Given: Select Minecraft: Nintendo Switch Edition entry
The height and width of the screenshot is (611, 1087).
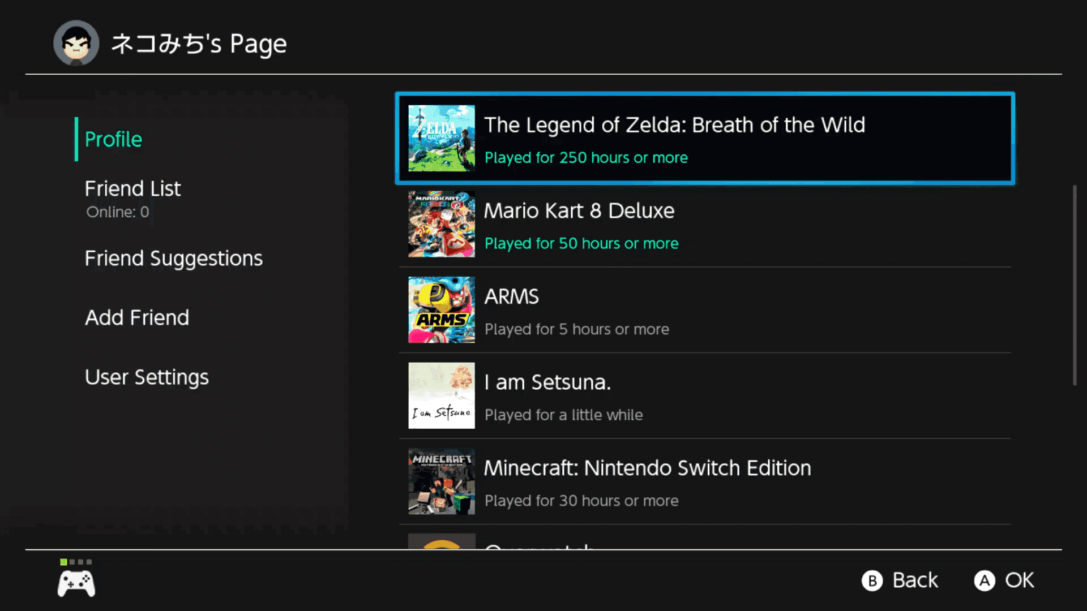Looking at the screenshot, I should click(x=705, y=481).
